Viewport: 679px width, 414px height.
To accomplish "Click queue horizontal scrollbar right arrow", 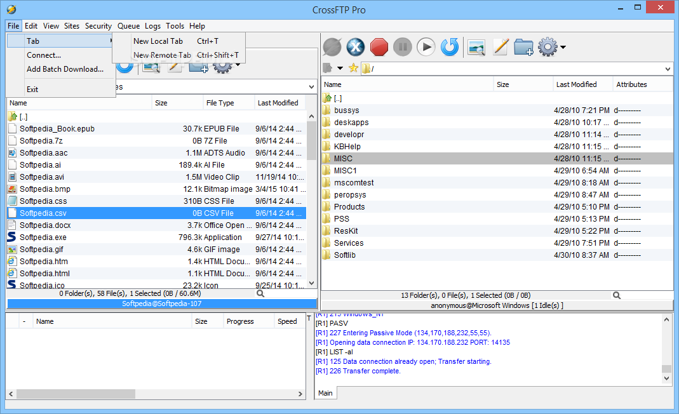I will tap(300, 394).
